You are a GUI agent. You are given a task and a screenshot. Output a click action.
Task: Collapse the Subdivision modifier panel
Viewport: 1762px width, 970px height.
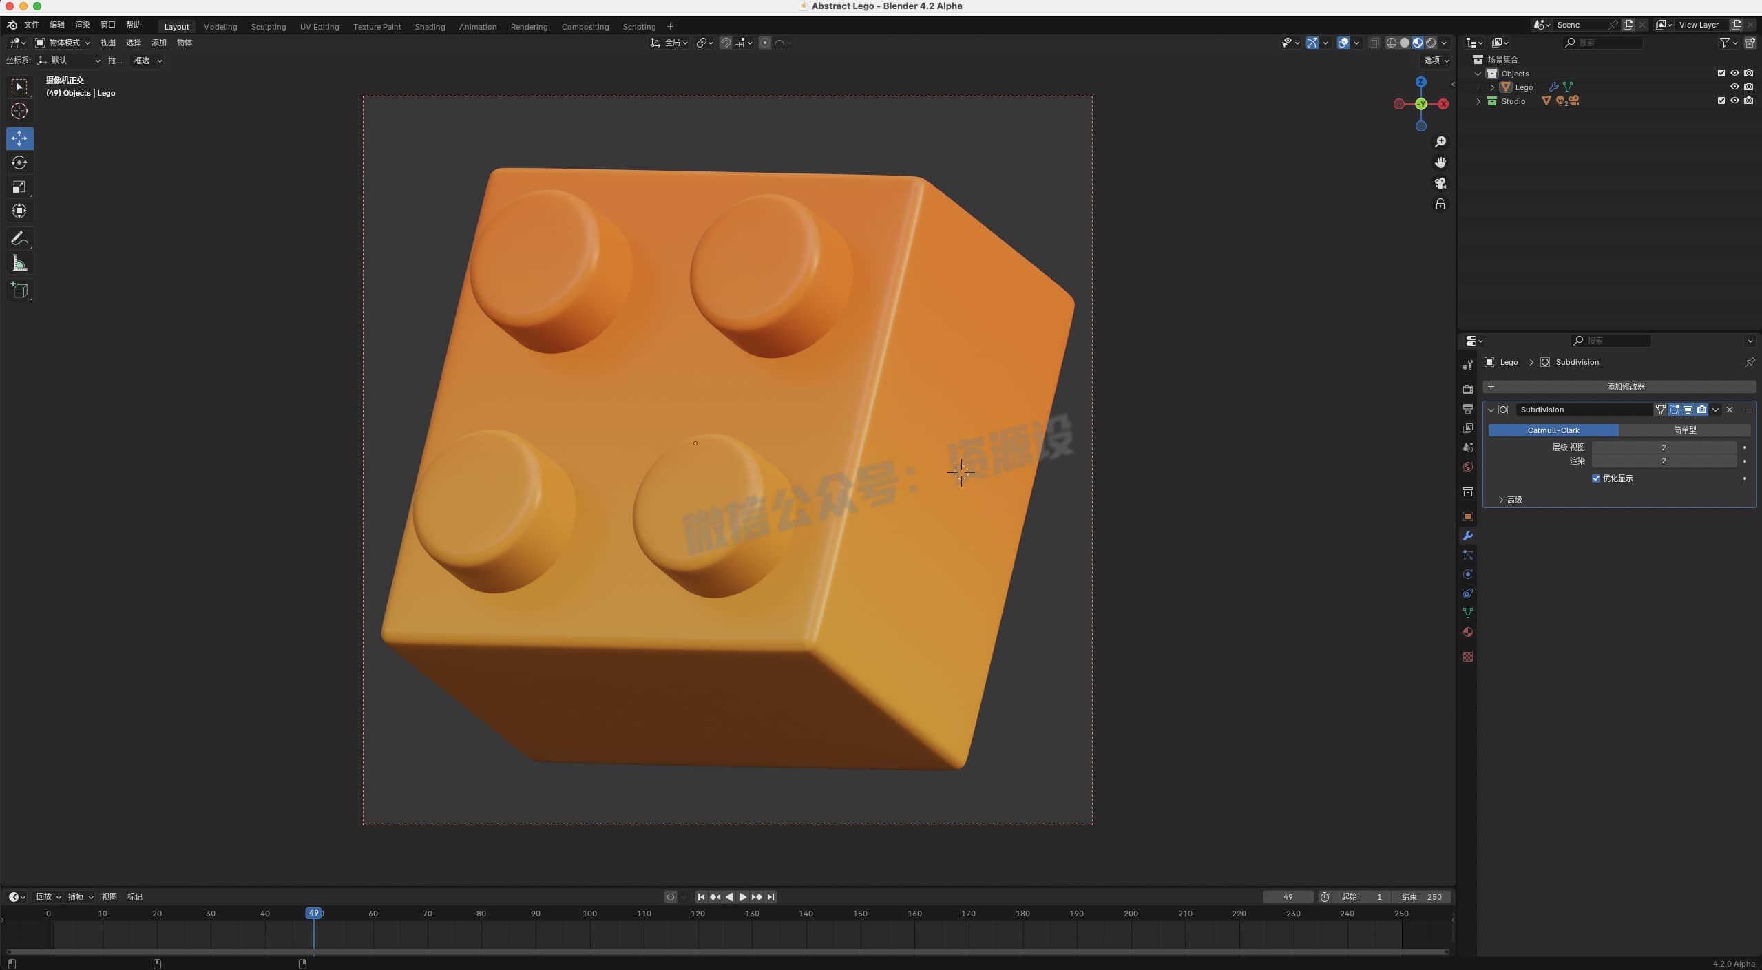(x=1491, y=410)
